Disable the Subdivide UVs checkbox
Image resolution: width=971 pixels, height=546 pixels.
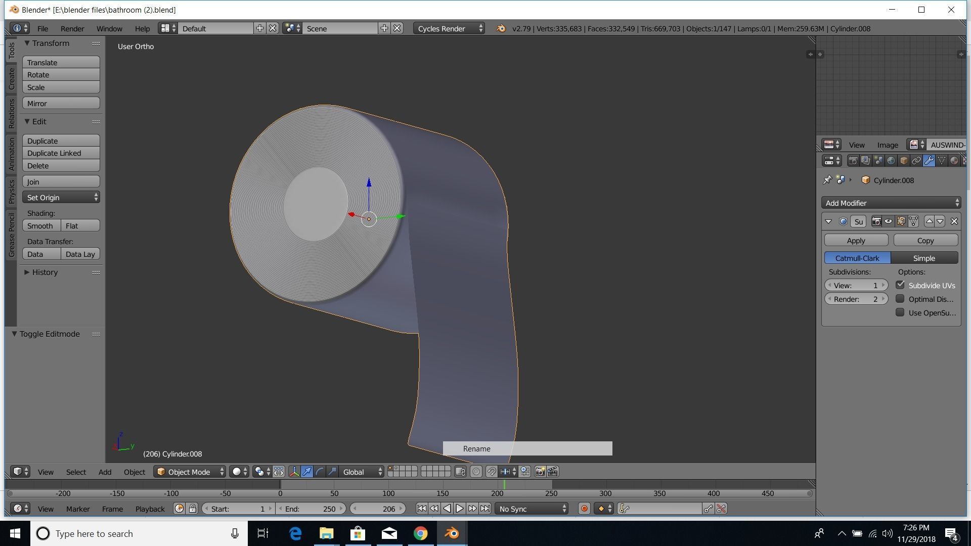point(900,285)
